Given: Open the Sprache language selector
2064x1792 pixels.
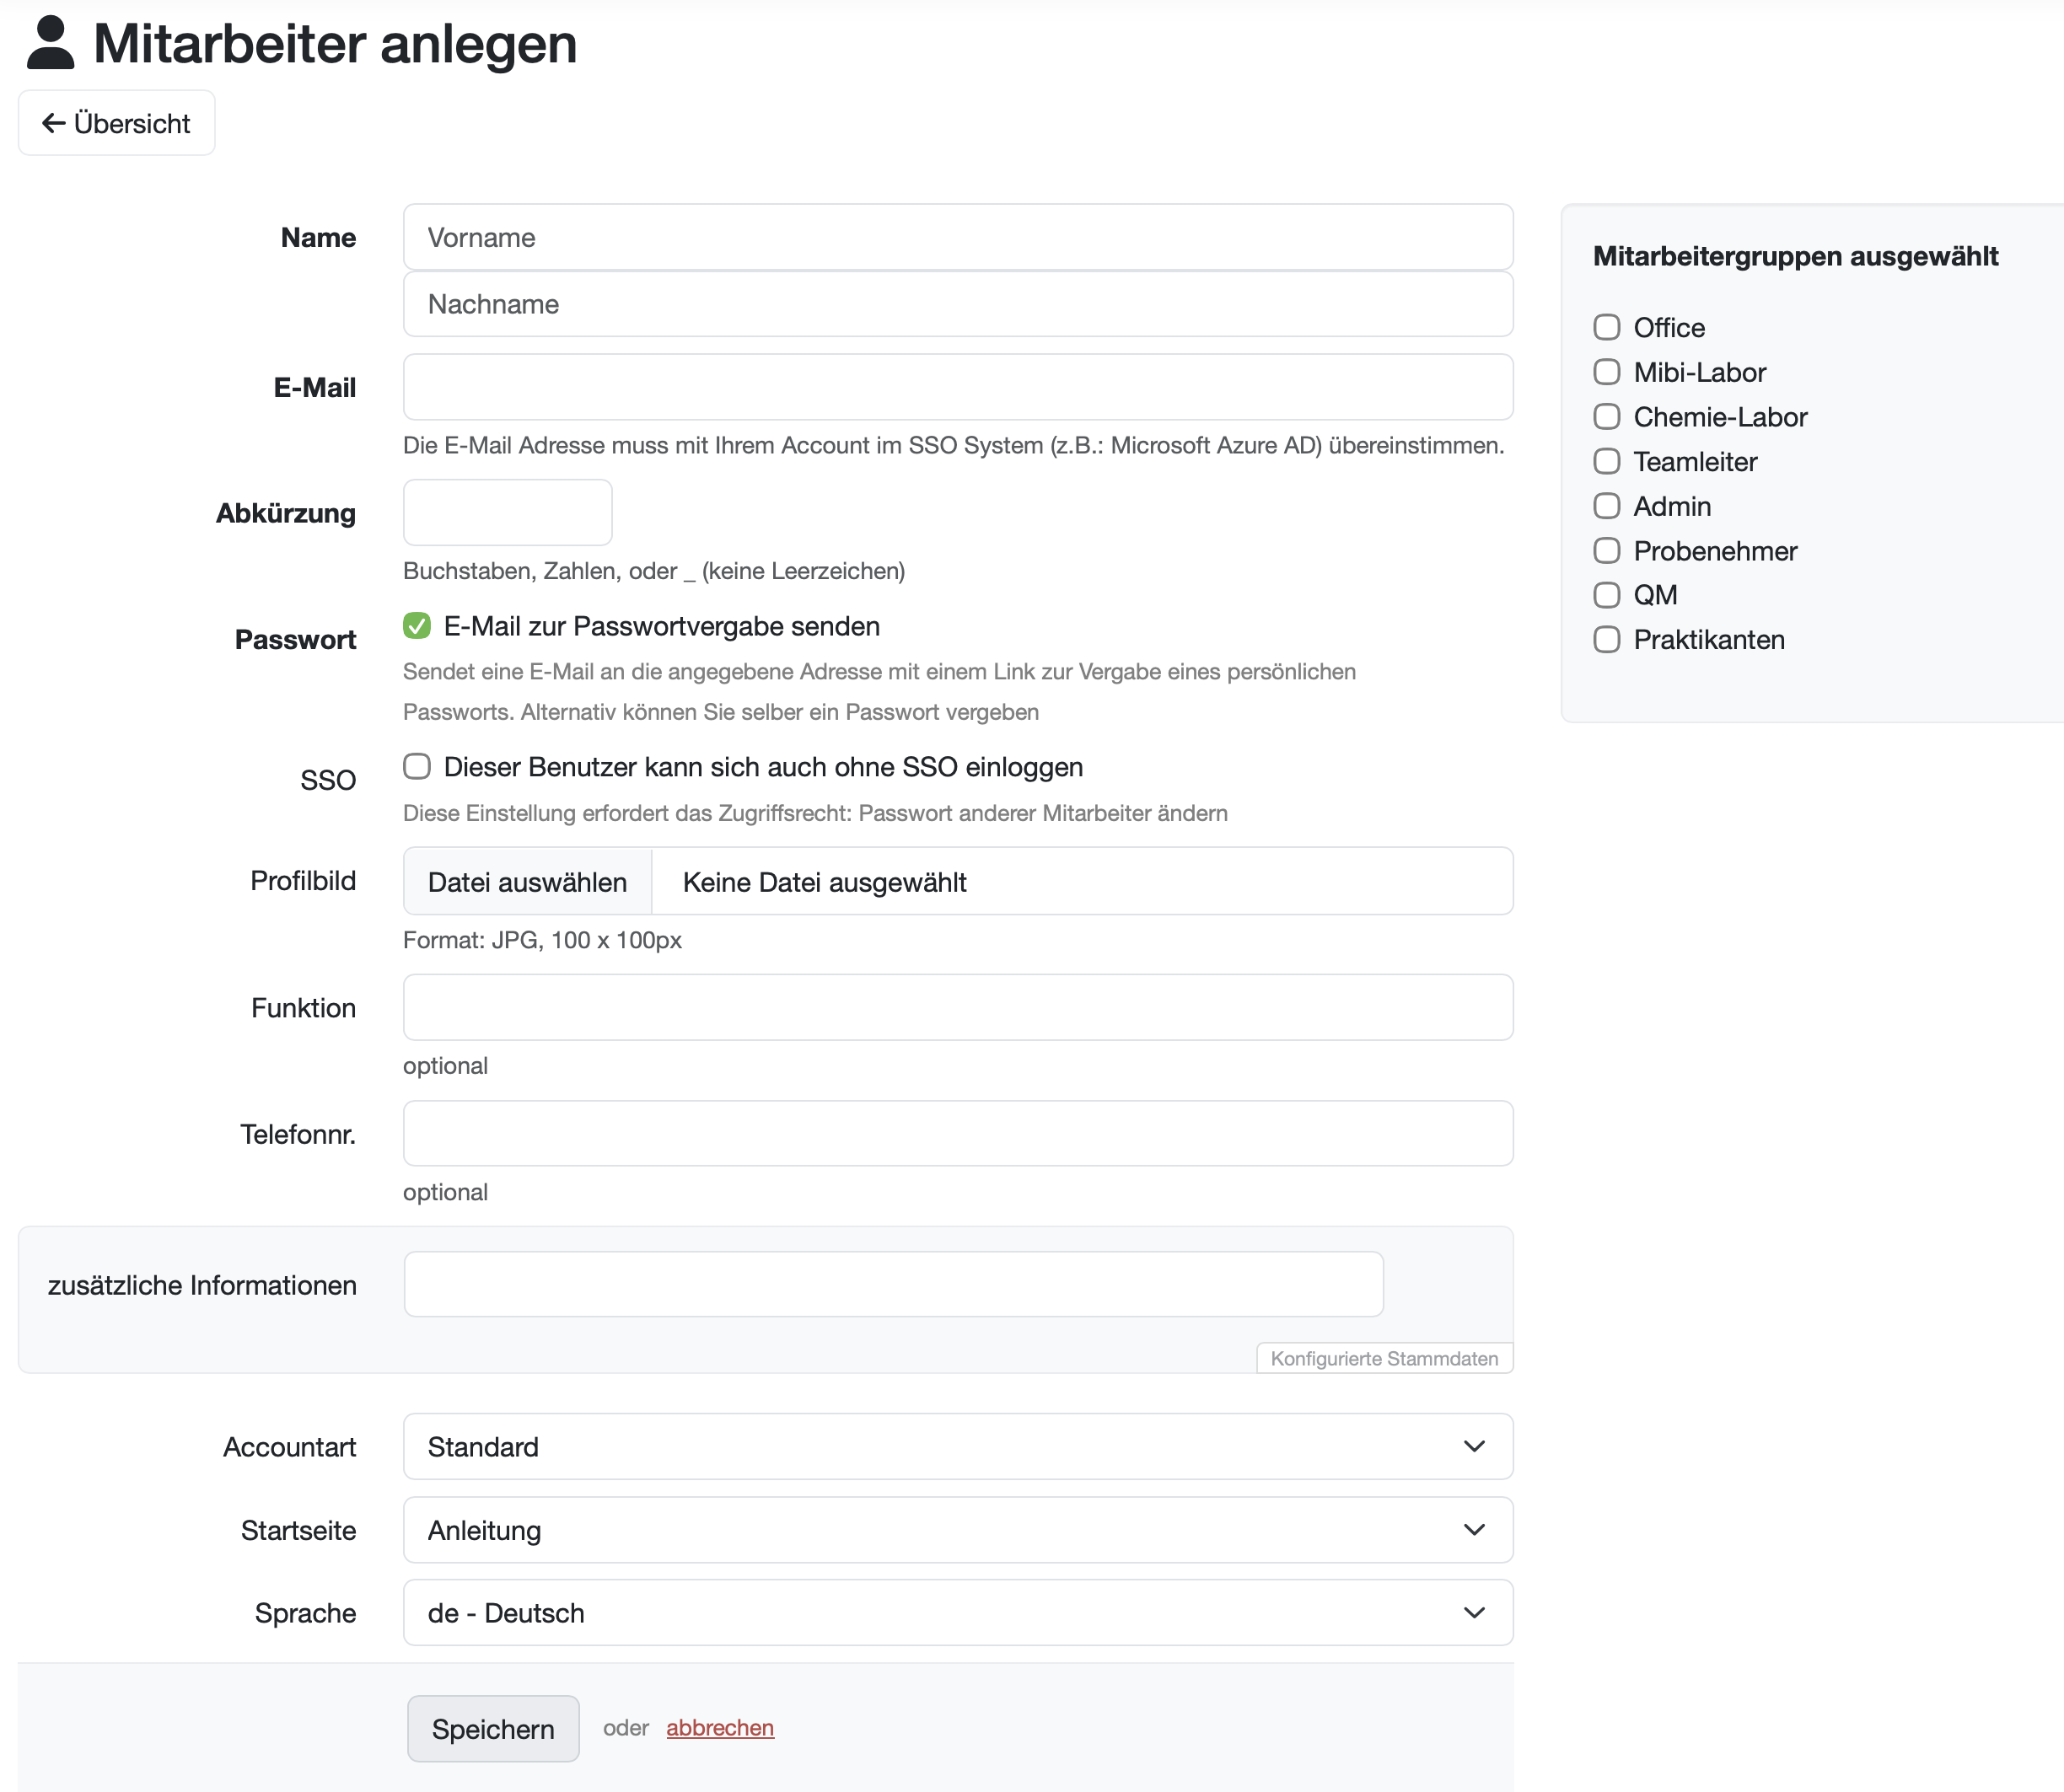Looking at the screenshot, I should point(956,1612).
